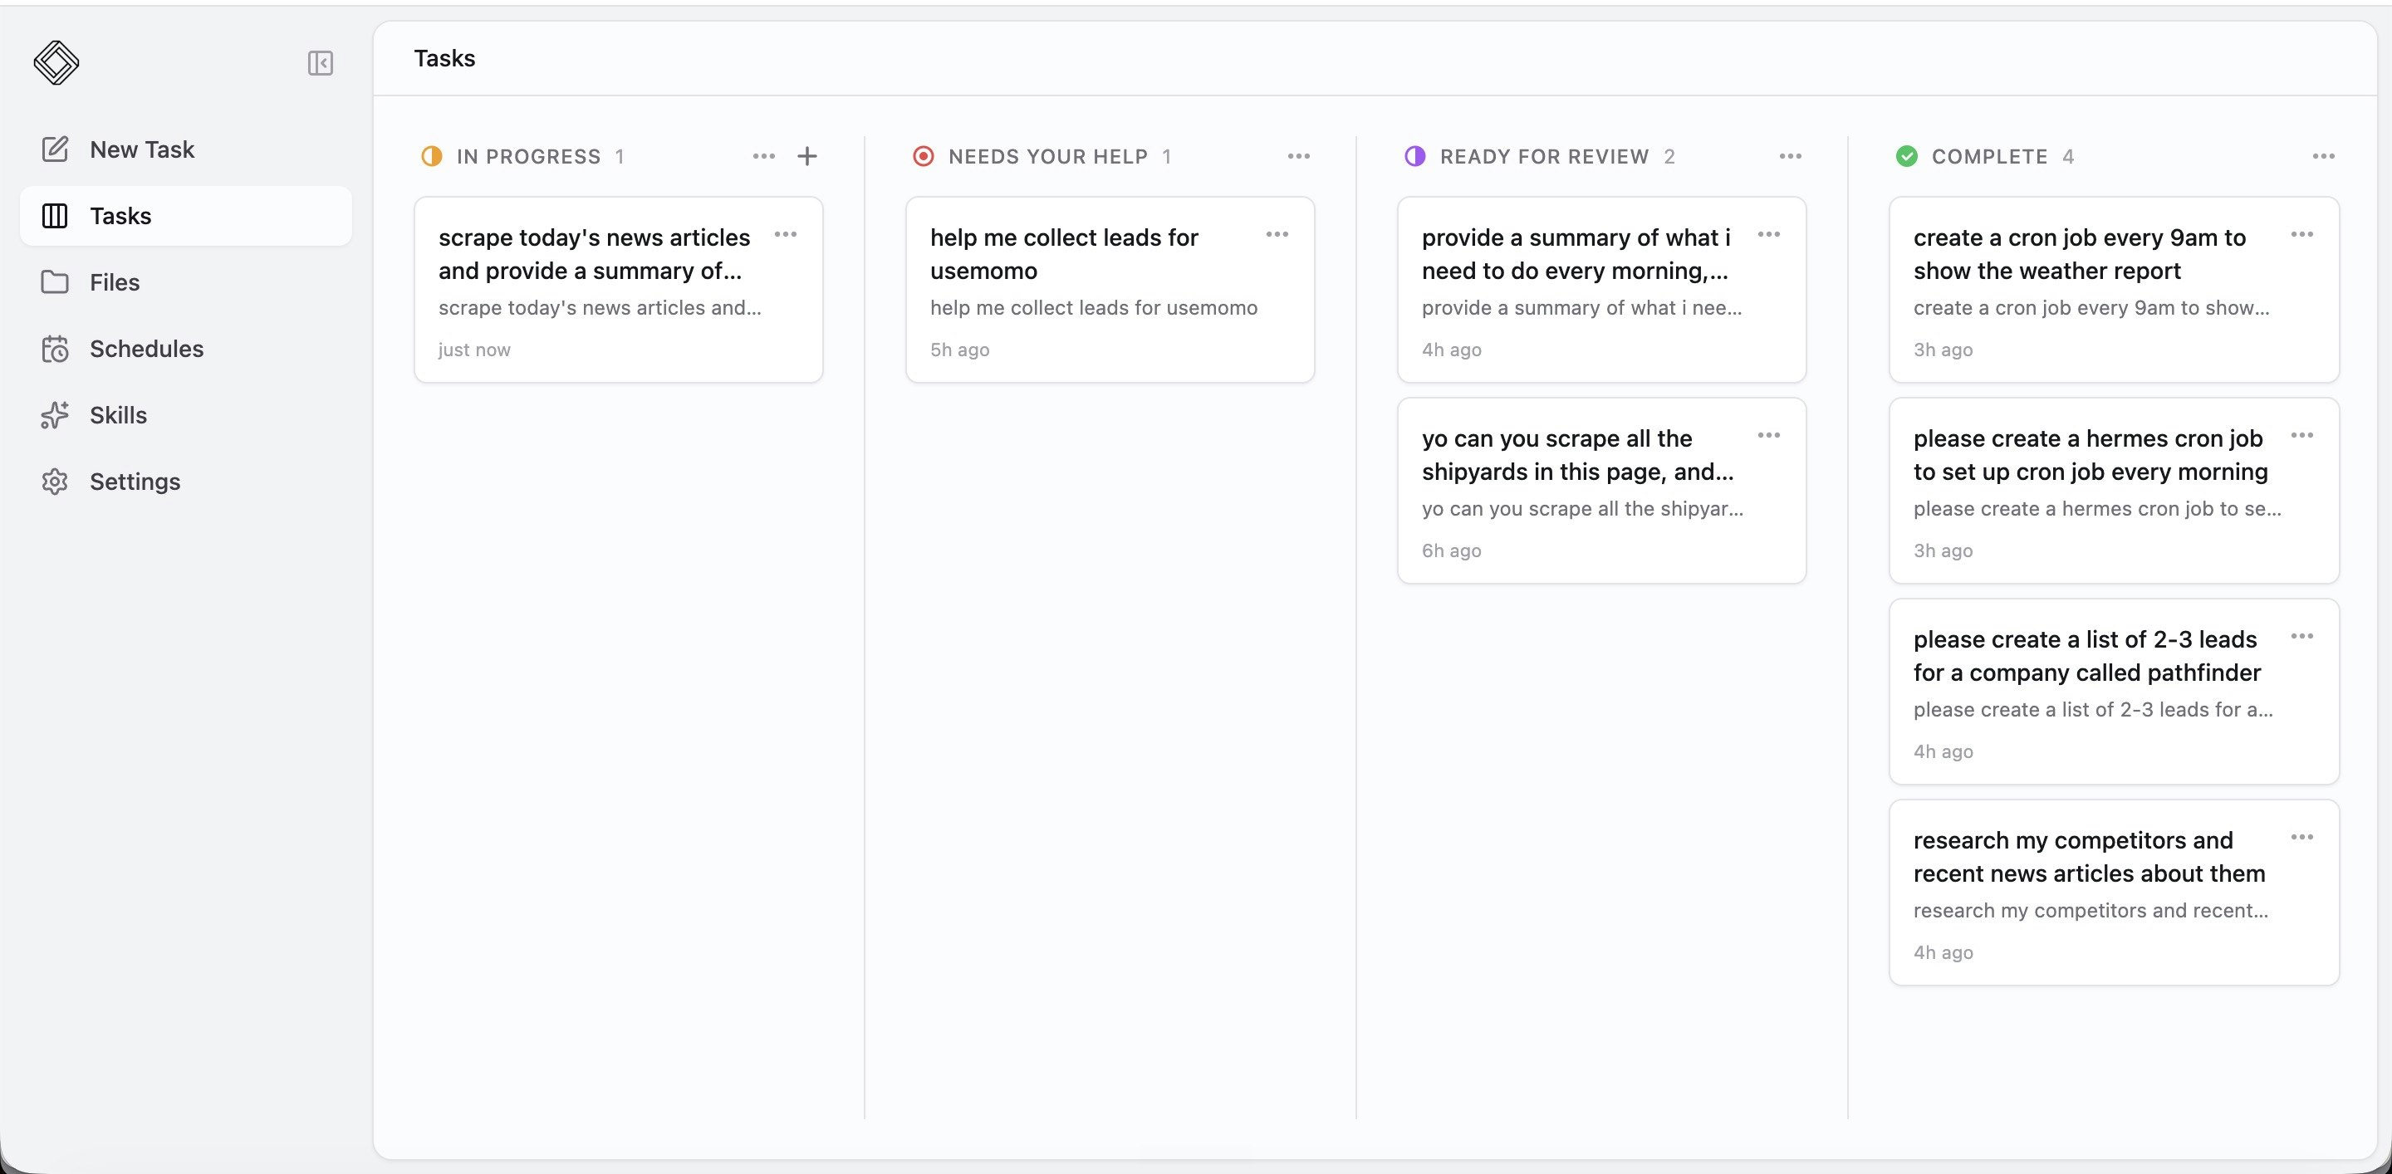Open the research my competitors task card
2392x1174 pixels.
pos(2114,892)
